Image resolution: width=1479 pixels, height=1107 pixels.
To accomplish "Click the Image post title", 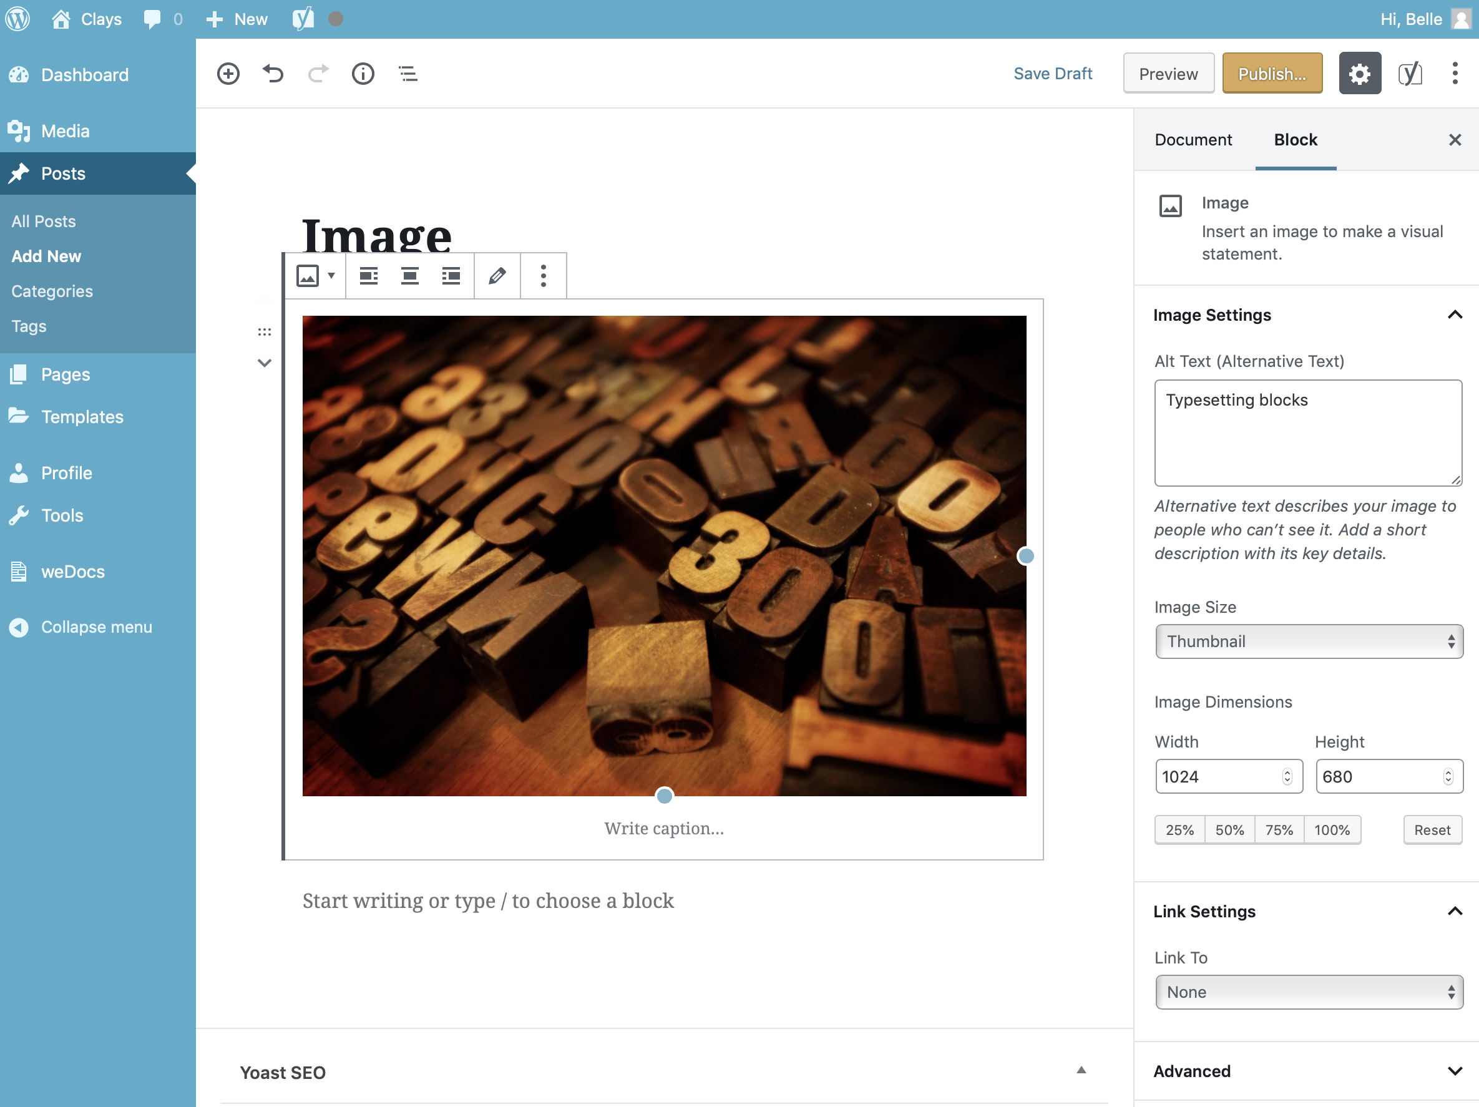I will (376, 235).
